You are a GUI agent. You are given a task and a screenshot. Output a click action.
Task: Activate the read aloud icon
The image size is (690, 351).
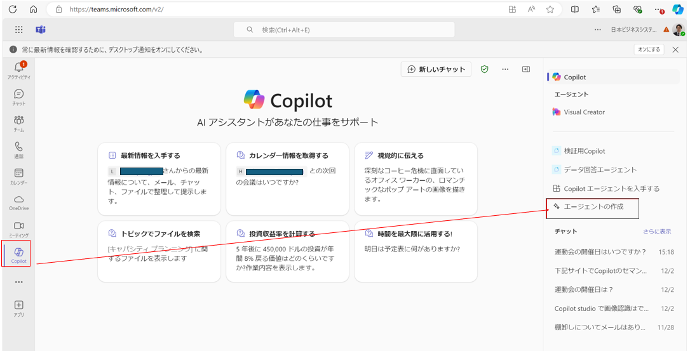point(531,10)
